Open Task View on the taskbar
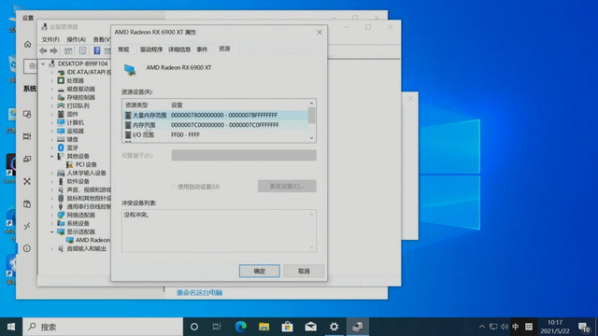The height and width of the screenshot is (336, 598). (217, 327)
